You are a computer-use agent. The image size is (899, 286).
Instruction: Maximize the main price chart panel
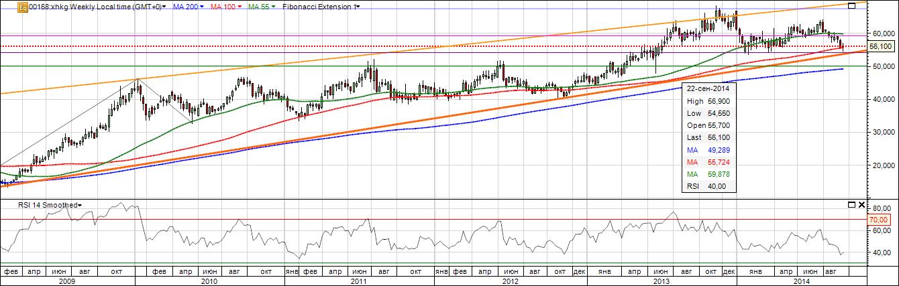[x=852, y=6]
